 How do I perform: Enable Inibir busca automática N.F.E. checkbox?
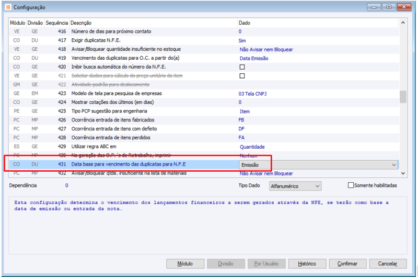click(242, 67)
